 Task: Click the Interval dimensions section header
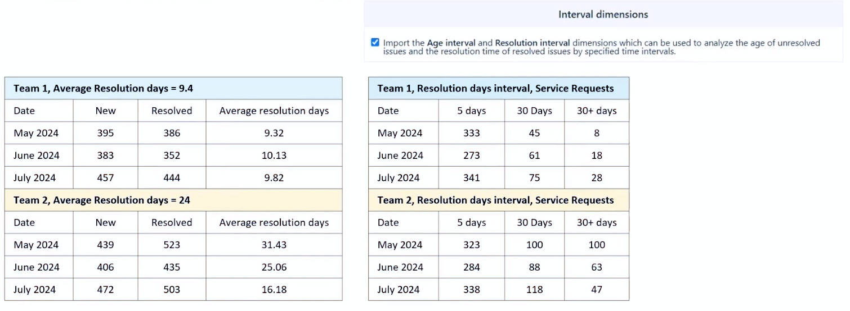[603, 15]
